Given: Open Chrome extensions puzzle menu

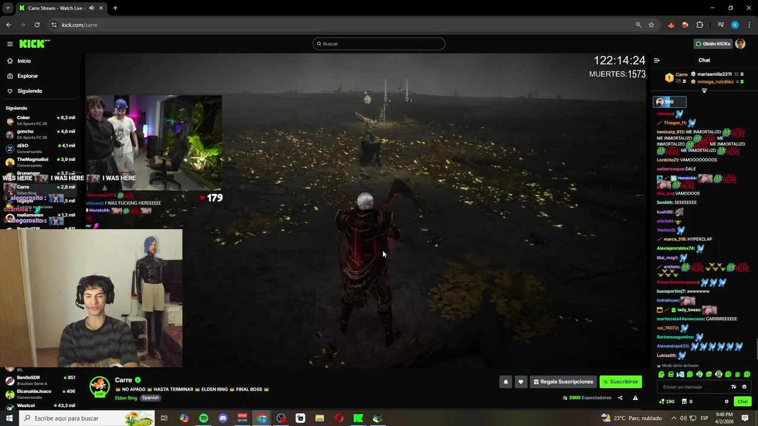Looking at the screenshot, I should tap(699, 25).
